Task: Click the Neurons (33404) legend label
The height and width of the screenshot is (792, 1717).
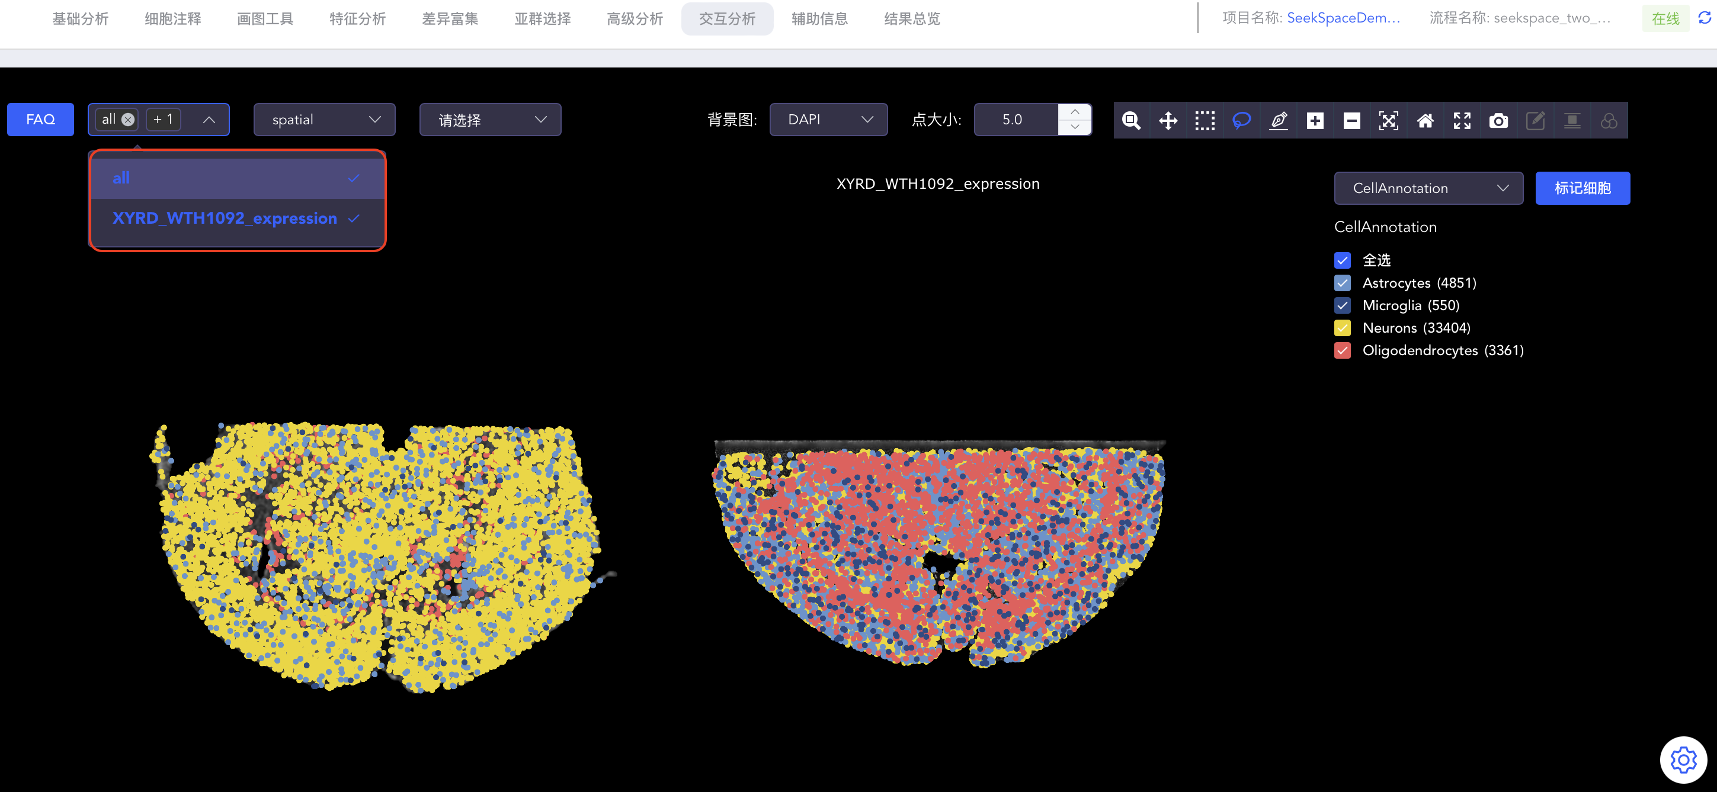Action: [1417, 328]
